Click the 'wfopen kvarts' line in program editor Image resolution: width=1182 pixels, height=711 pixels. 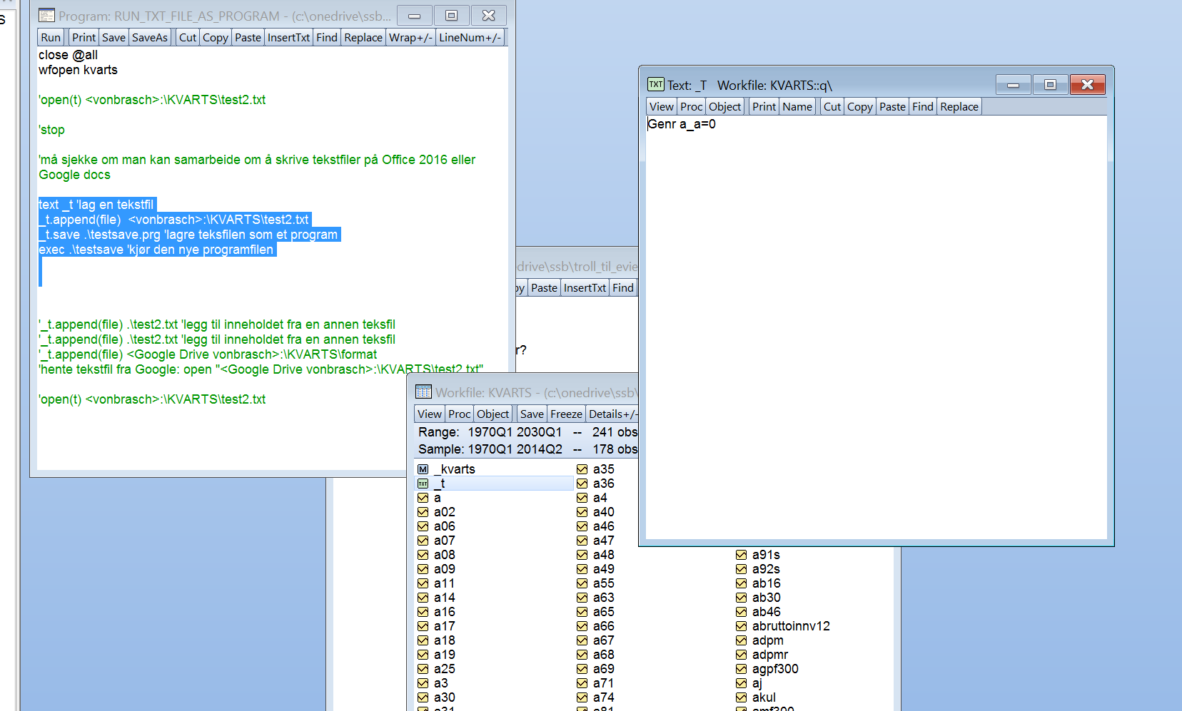(x=78, y=70)
